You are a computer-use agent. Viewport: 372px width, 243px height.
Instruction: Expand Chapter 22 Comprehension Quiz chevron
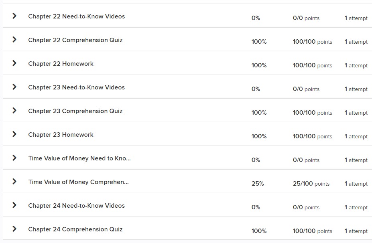(14, 40)
